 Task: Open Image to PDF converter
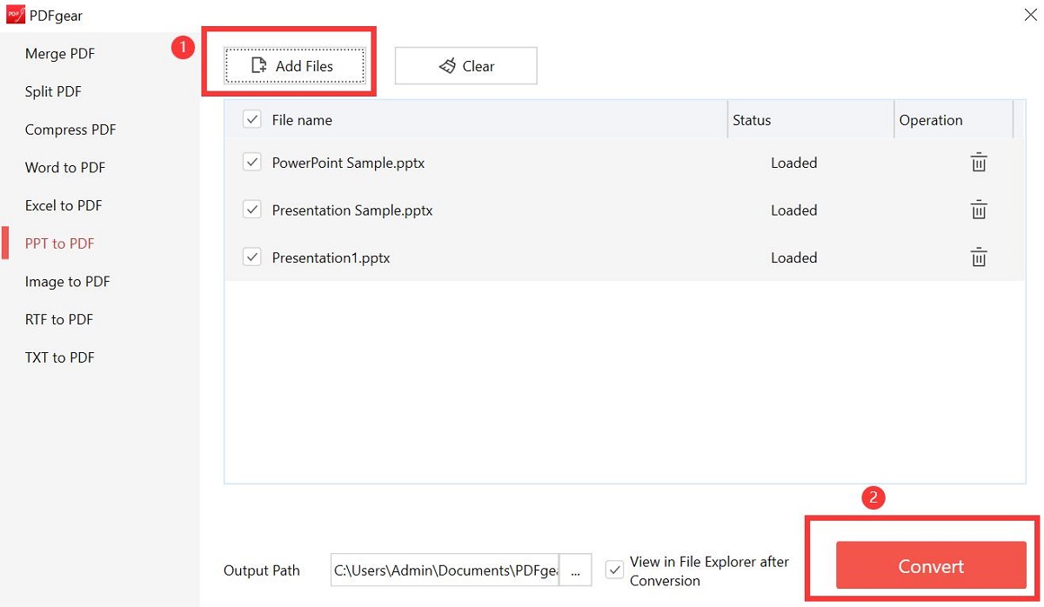tap(68, 282)
